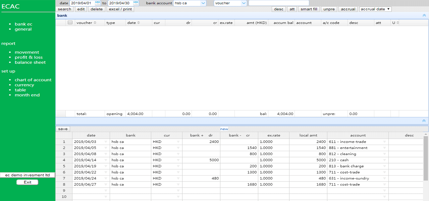The width and height of the screenshot is (429, 201).
Task: Sort the U column
Action: (398, 23)
